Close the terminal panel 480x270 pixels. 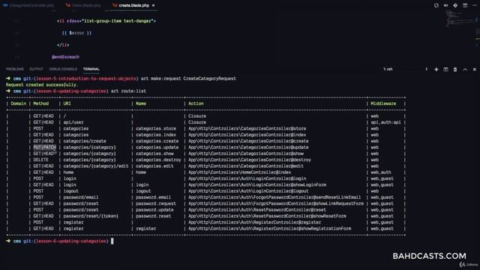click(x=475, y=70)
